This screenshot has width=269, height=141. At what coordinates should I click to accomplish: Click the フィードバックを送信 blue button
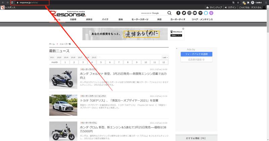196,54
